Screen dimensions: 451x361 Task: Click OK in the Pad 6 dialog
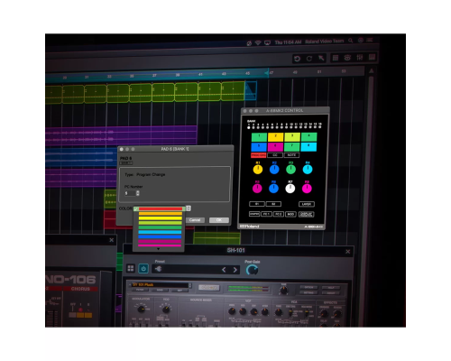click(219, 220)
